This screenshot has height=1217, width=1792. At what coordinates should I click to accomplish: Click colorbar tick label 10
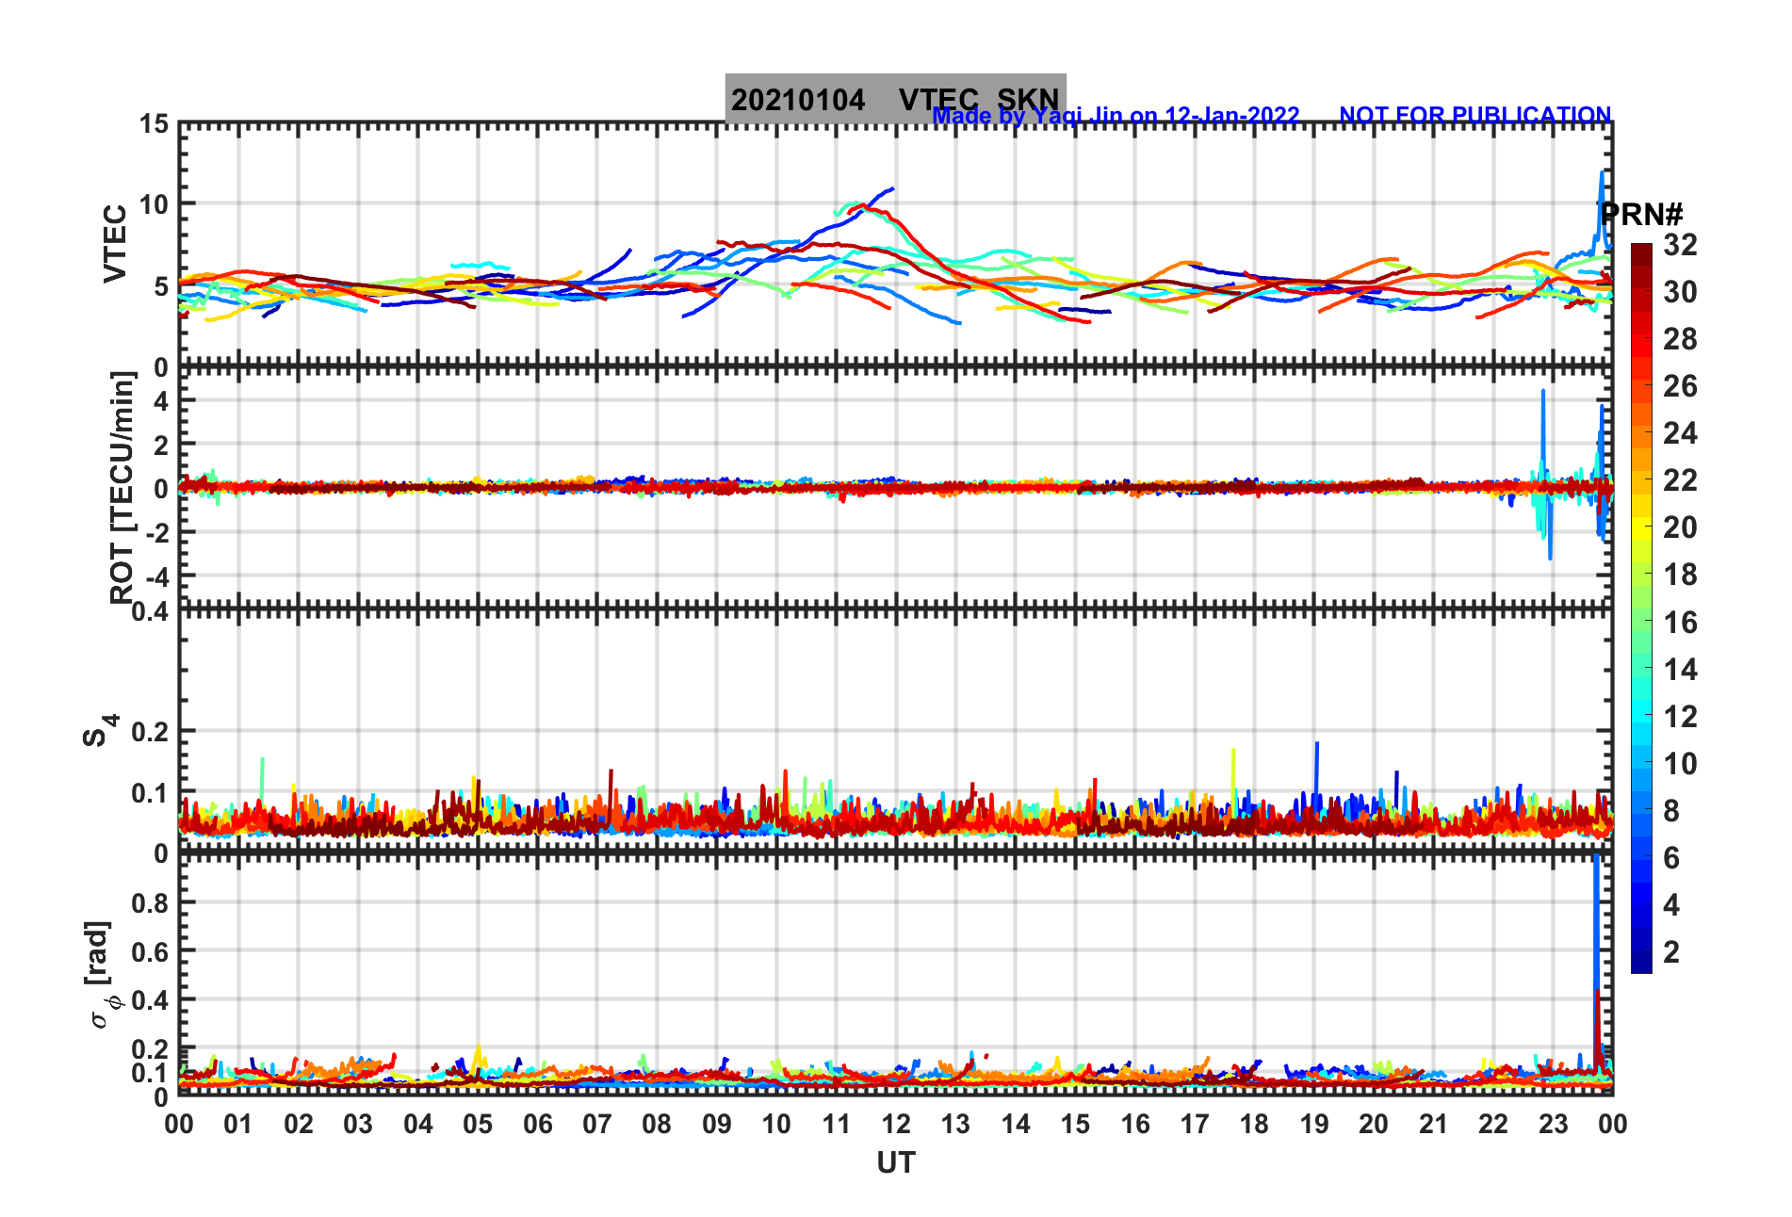click(1680, 763)
